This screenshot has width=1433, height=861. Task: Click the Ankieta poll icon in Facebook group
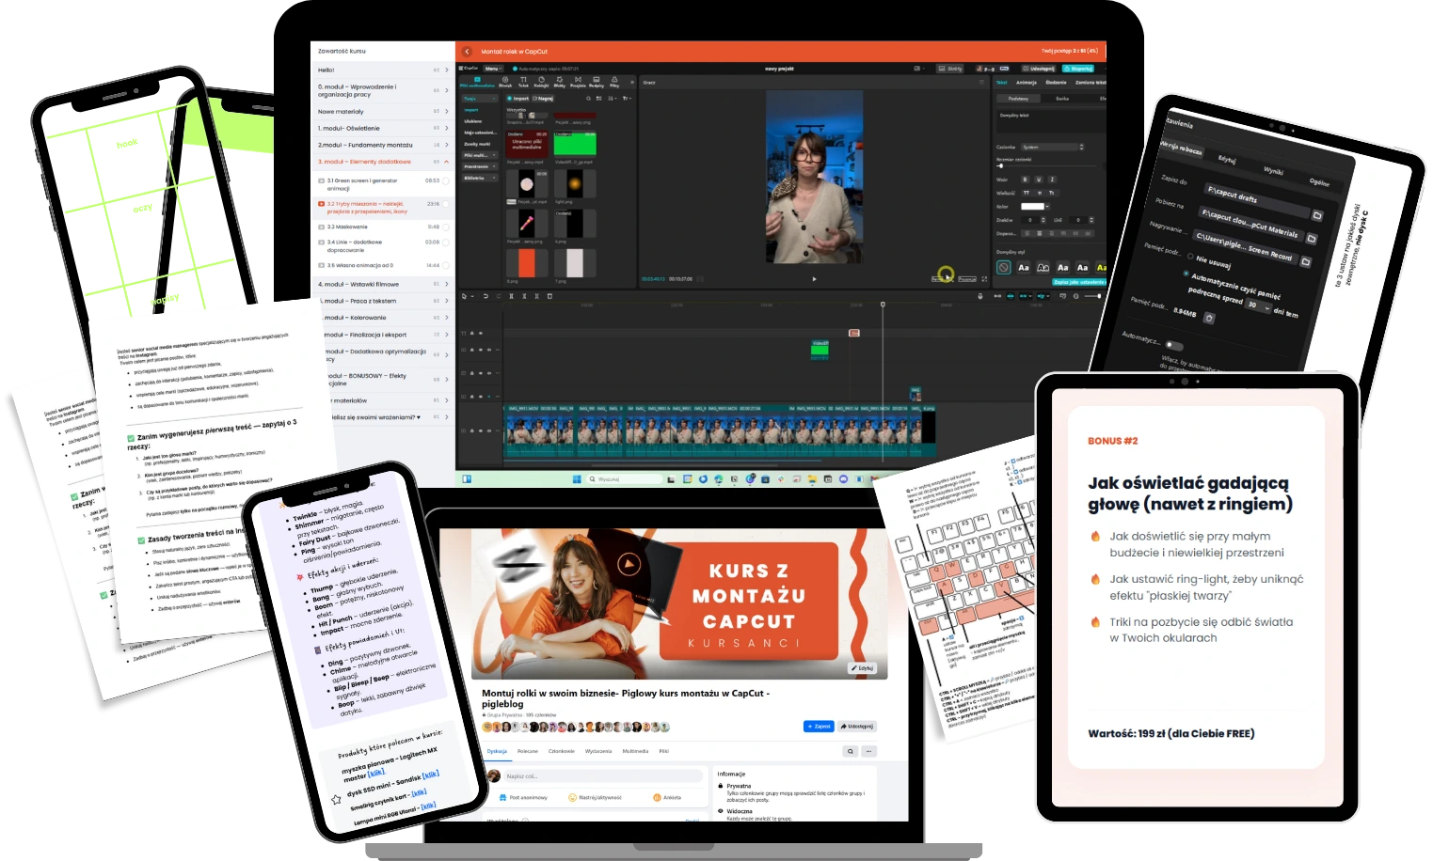(657, 797)
